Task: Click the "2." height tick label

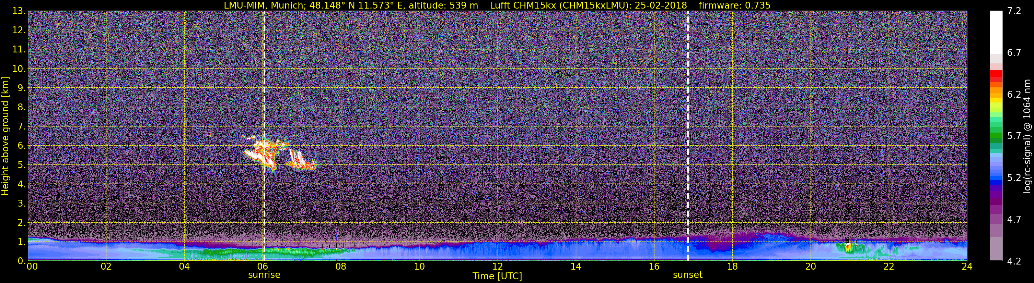Action: pyautogui.click(x=21, y=222)
